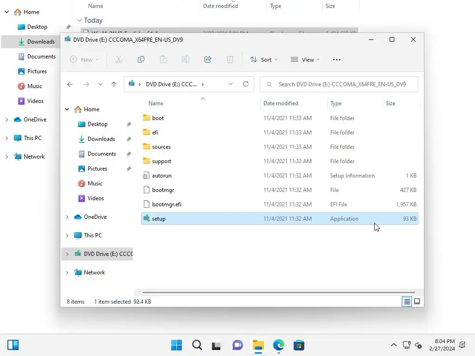Image resolution: width=475 pixels, height=356 pixels.
Task: Switch to large thumbnails view icon in status bar
Action: tap(417, 301)
